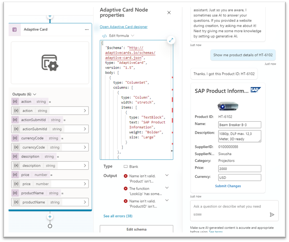Screen dimensions: 289x242
Task: Click the schema URL in the formula
Action: [x=130, y=53]
